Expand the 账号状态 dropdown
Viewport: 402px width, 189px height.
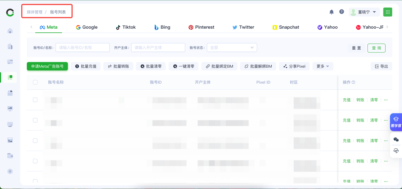tap(232, 47)
